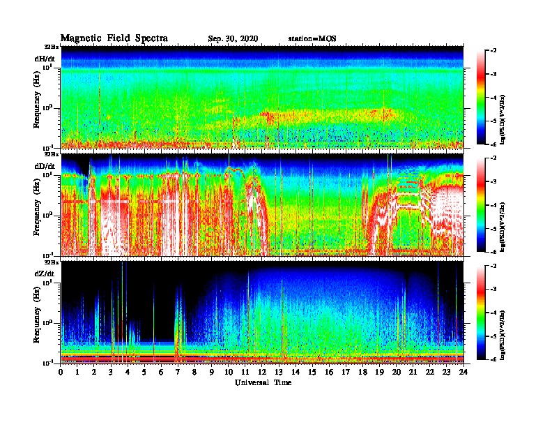Click hour "0" on the Universal Time axis

click(x=61, y=372)
